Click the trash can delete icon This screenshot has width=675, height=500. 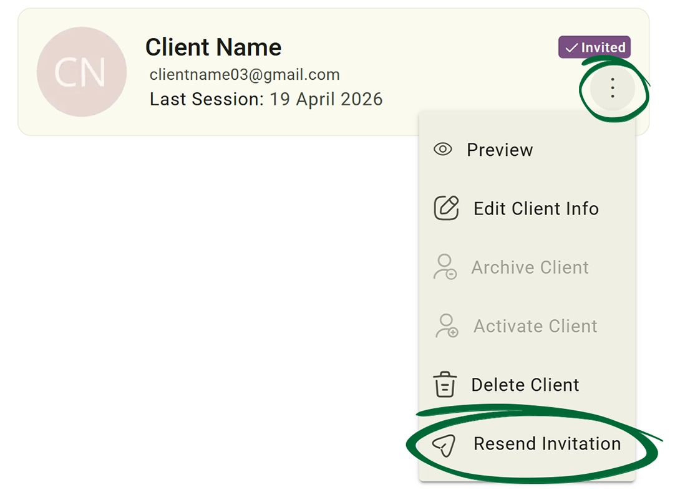445,384
